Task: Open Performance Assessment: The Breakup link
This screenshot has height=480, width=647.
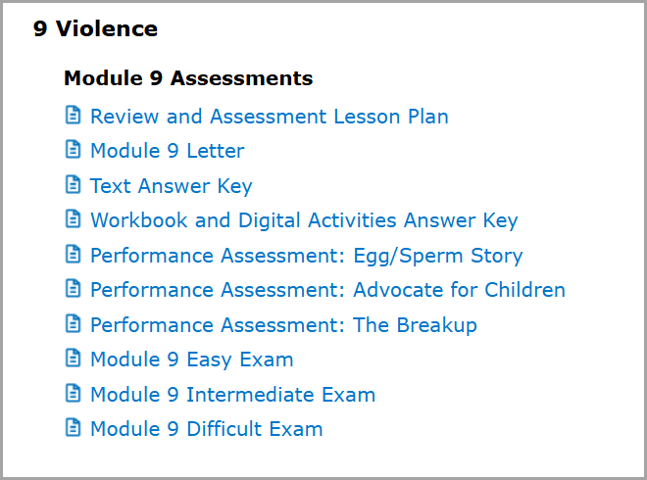Action: [x=284, y=325]
